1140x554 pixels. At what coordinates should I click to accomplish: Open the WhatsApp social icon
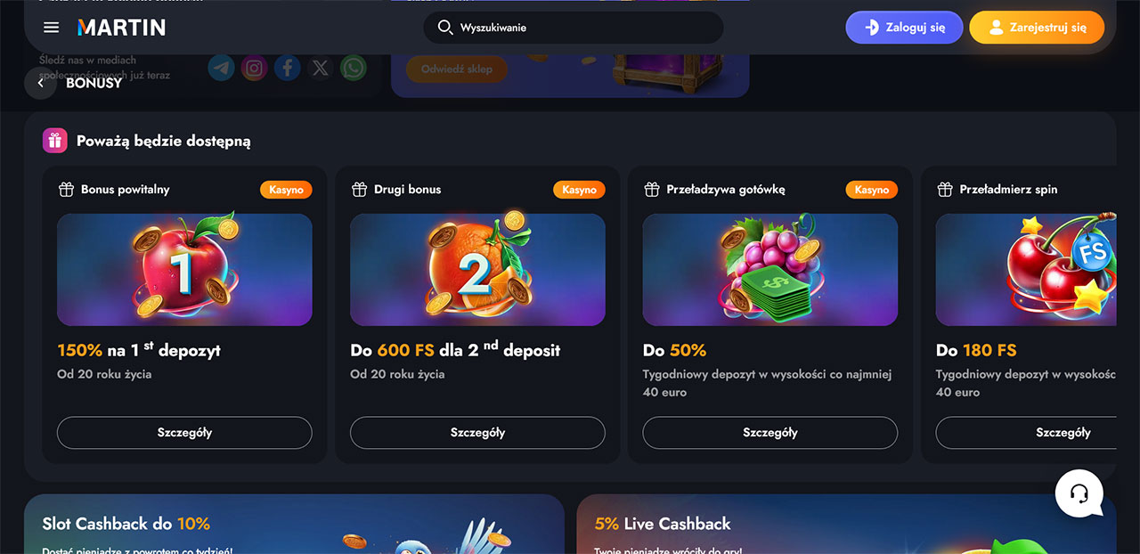pos(354,68)
